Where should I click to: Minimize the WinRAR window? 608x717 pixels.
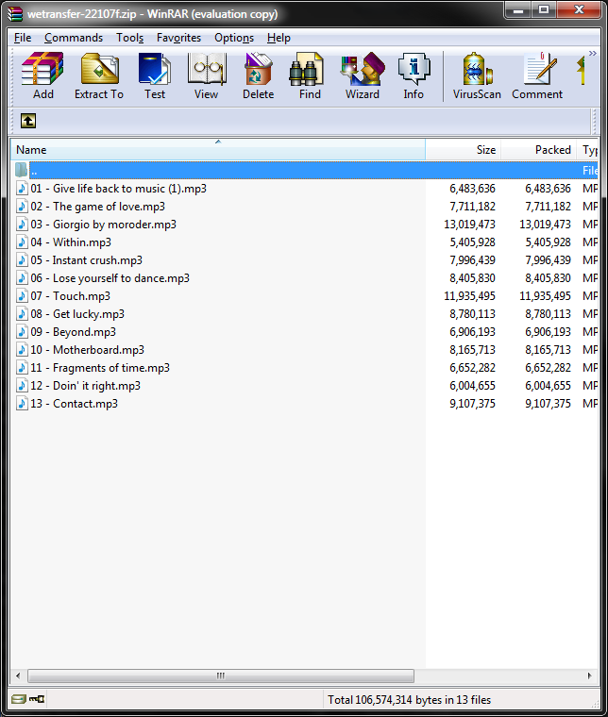click(x=518, y=10)
